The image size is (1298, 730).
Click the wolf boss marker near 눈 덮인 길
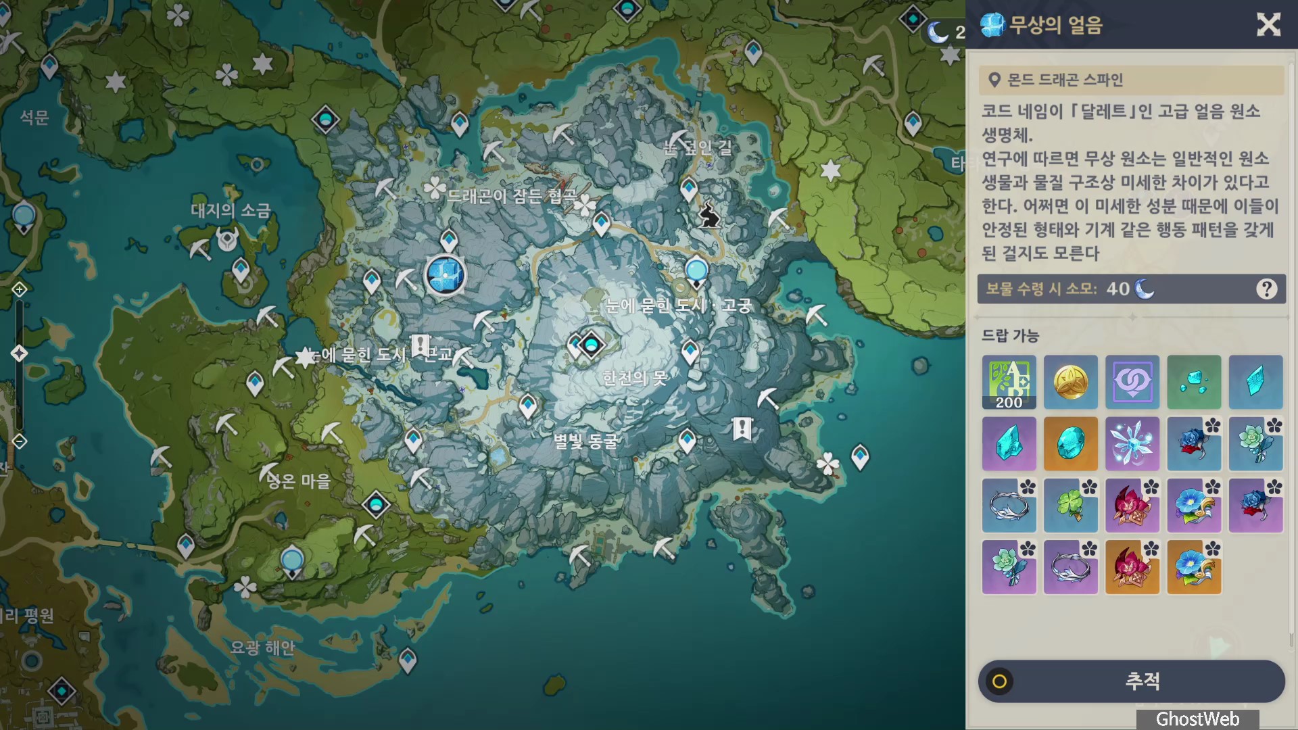(x=708, y=215)
